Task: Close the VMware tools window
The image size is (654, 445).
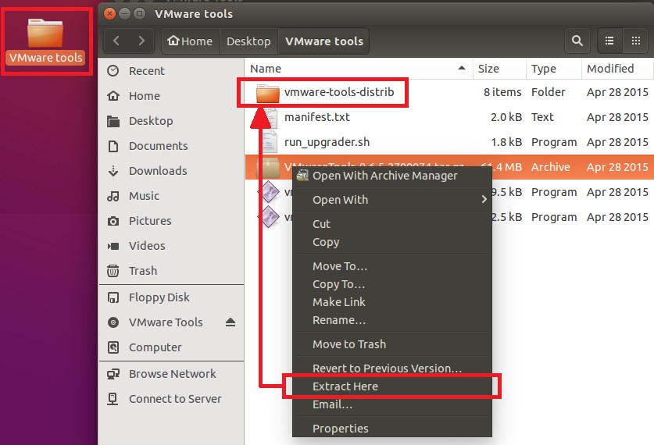Action: tap(109, 14)
